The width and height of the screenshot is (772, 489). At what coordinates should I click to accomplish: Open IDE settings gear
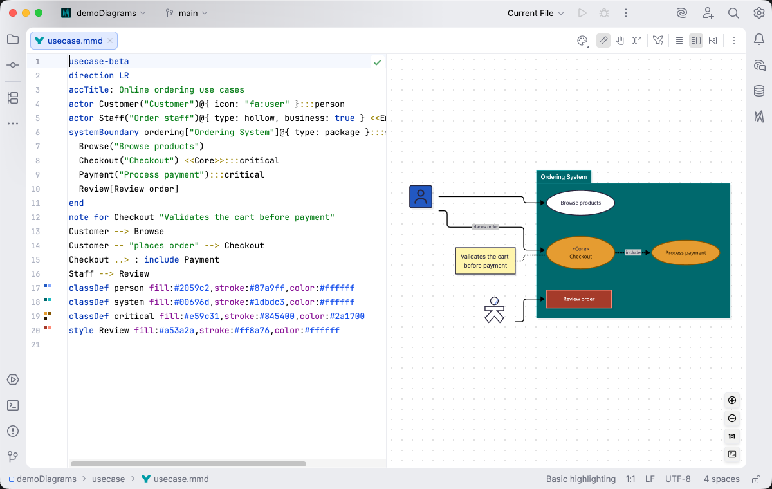tap(759, 13)
